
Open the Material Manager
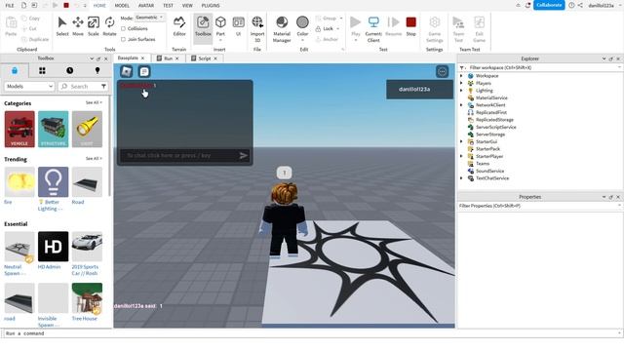tap(282, 28)
